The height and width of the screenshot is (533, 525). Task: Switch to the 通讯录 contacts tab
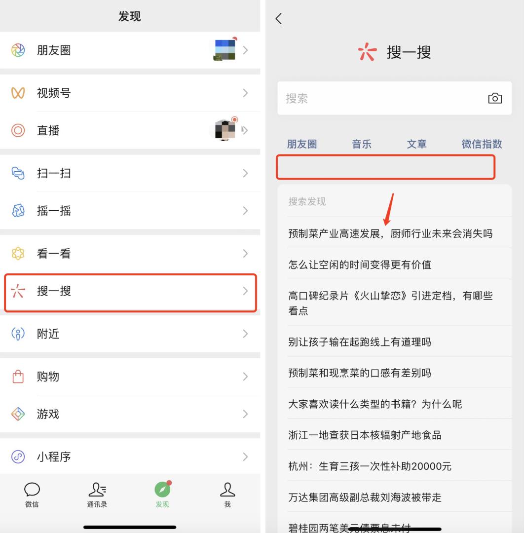pos(97,495)
